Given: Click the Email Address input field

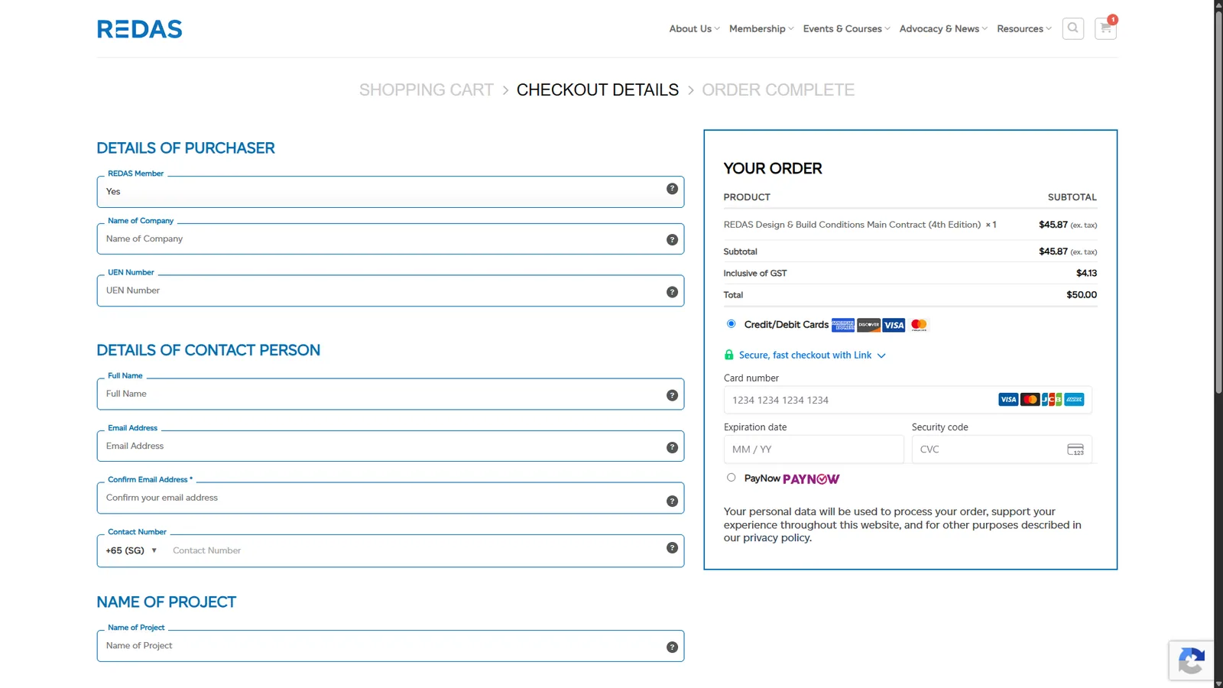Looking at the screenshot, I should point(390,446).
